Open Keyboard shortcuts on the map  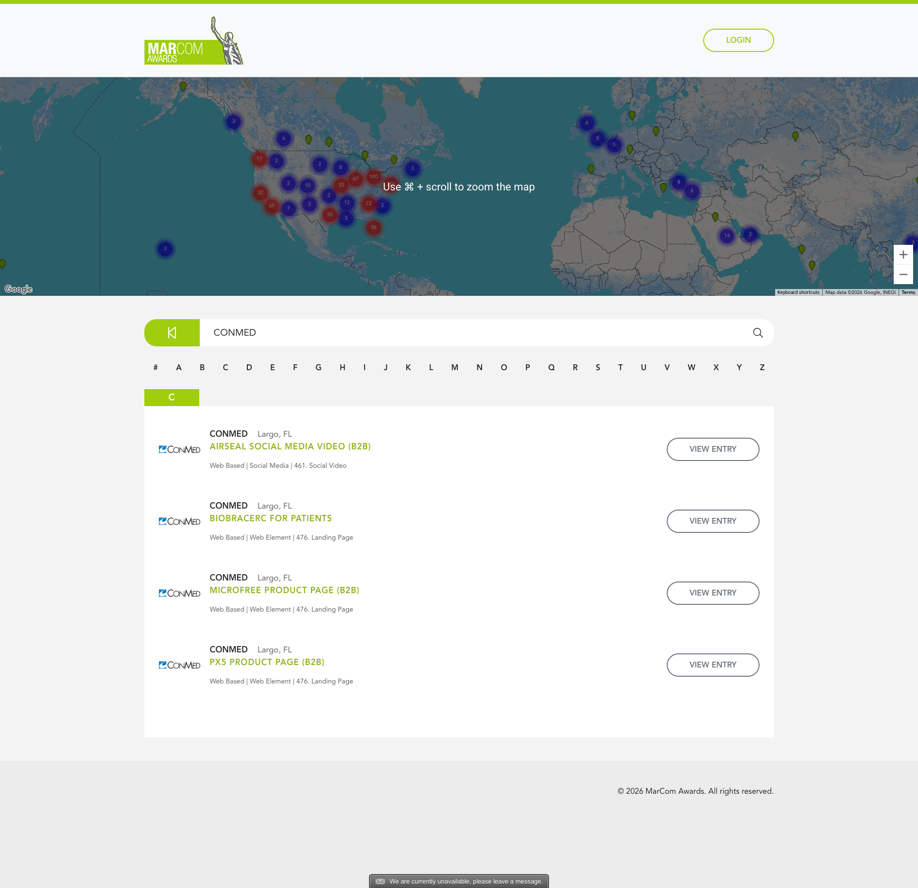(x=798, y=292)
